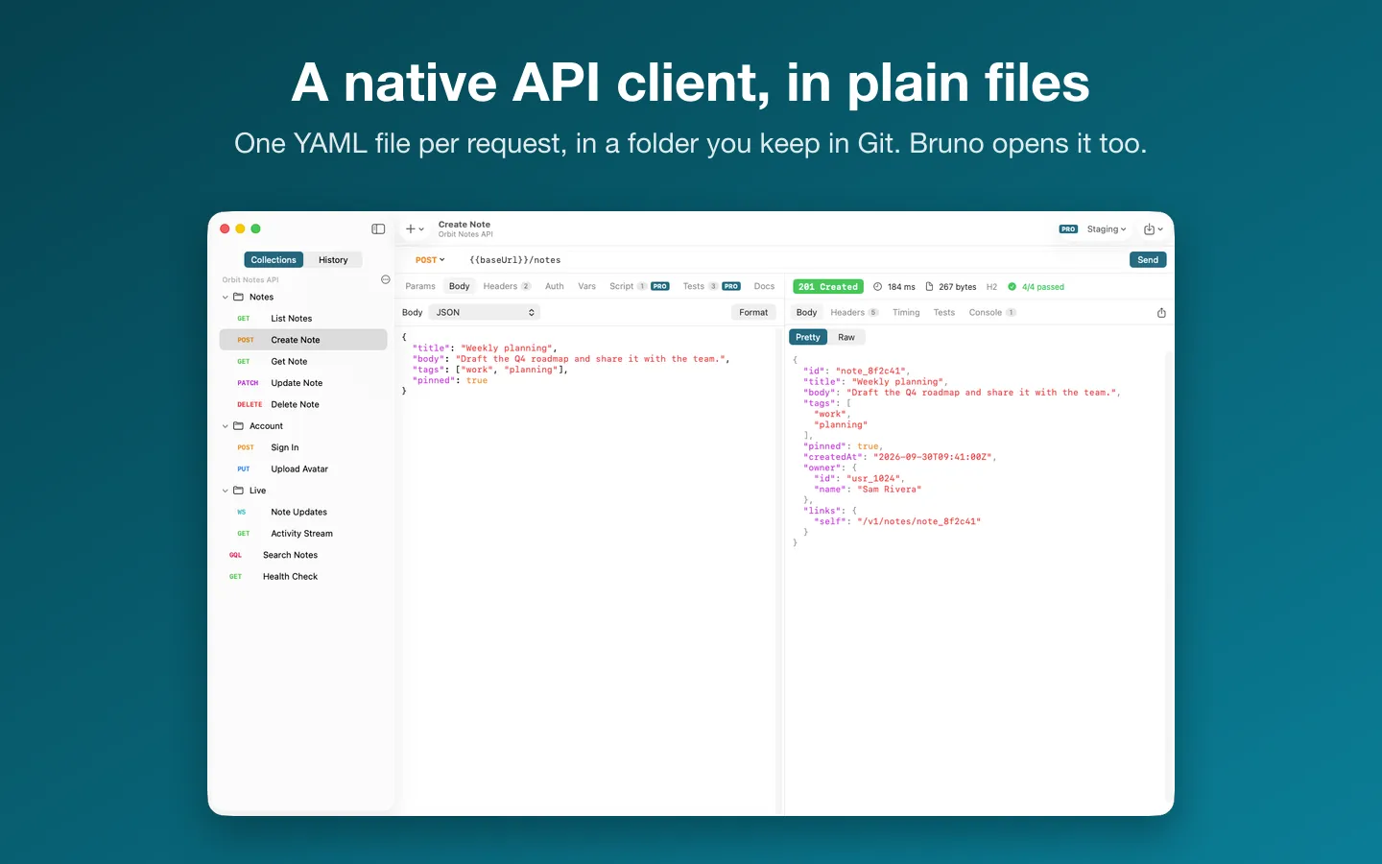
Task: Click the '4/4 passed' text
Action: tap(1043, 287)
